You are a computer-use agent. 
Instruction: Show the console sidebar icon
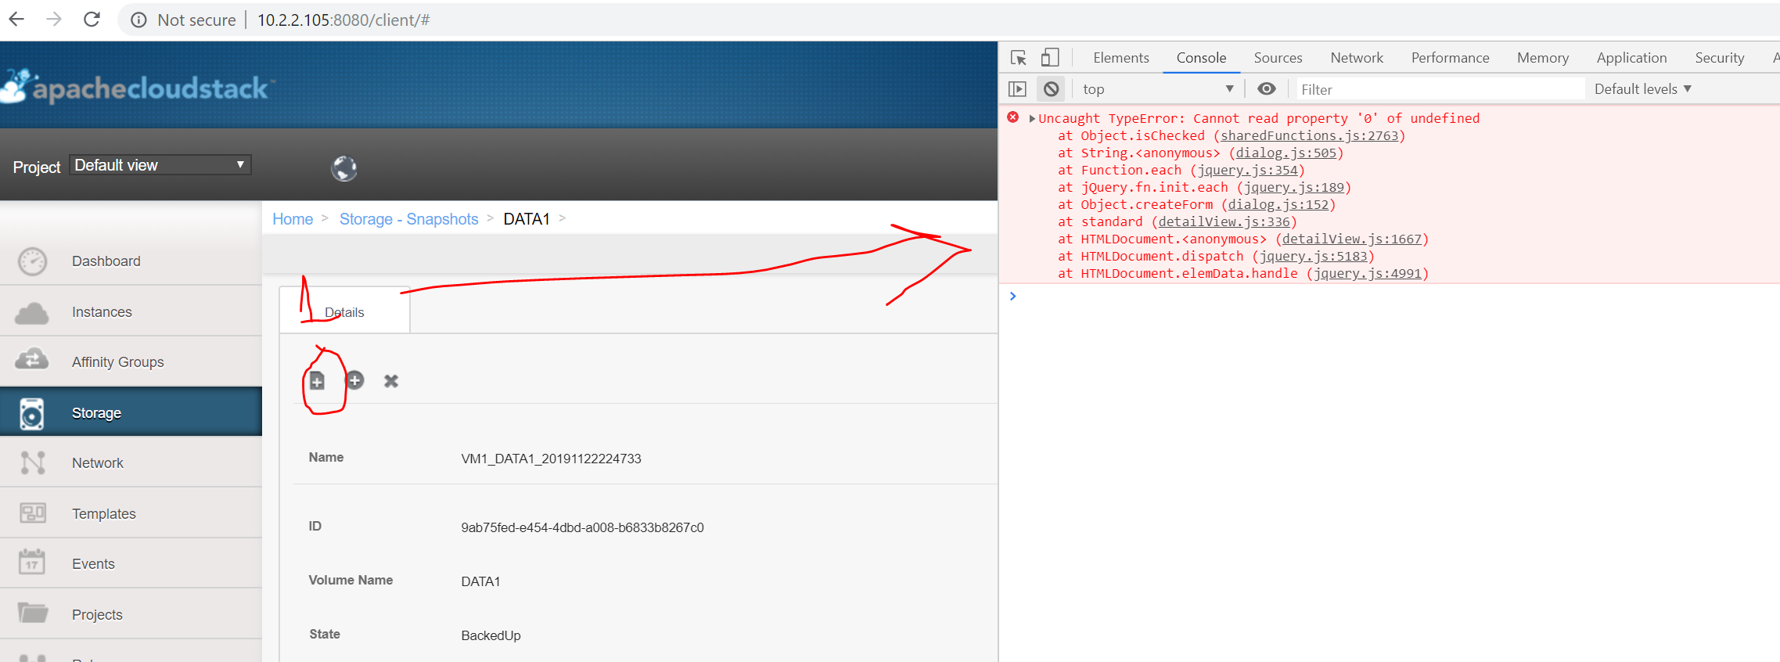pos(1017,89)
